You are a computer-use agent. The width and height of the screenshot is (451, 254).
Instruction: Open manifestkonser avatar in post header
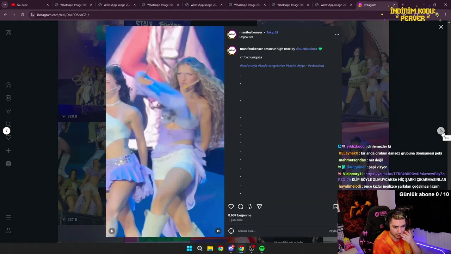[232, 34]
